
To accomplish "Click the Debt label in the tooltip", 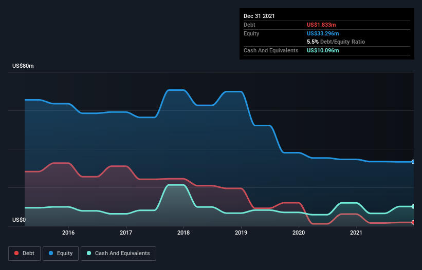I will pos(249,25).
